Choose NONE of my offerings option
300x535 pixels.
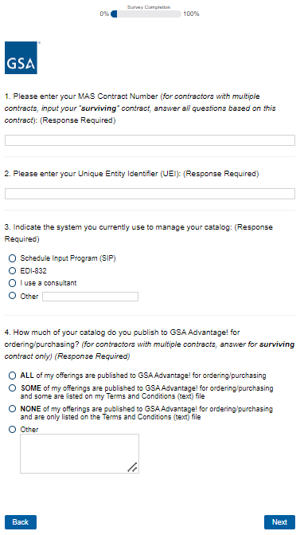click(12, 409)
